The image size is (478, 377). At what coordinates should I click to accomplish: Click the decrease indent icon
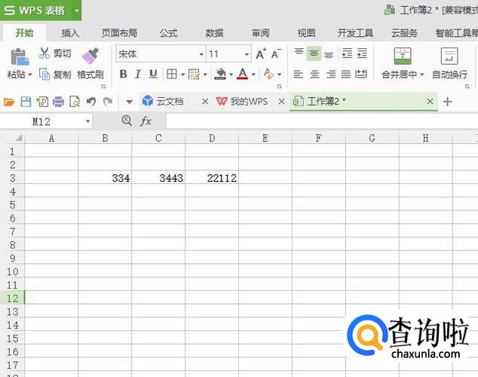[347, 54]
